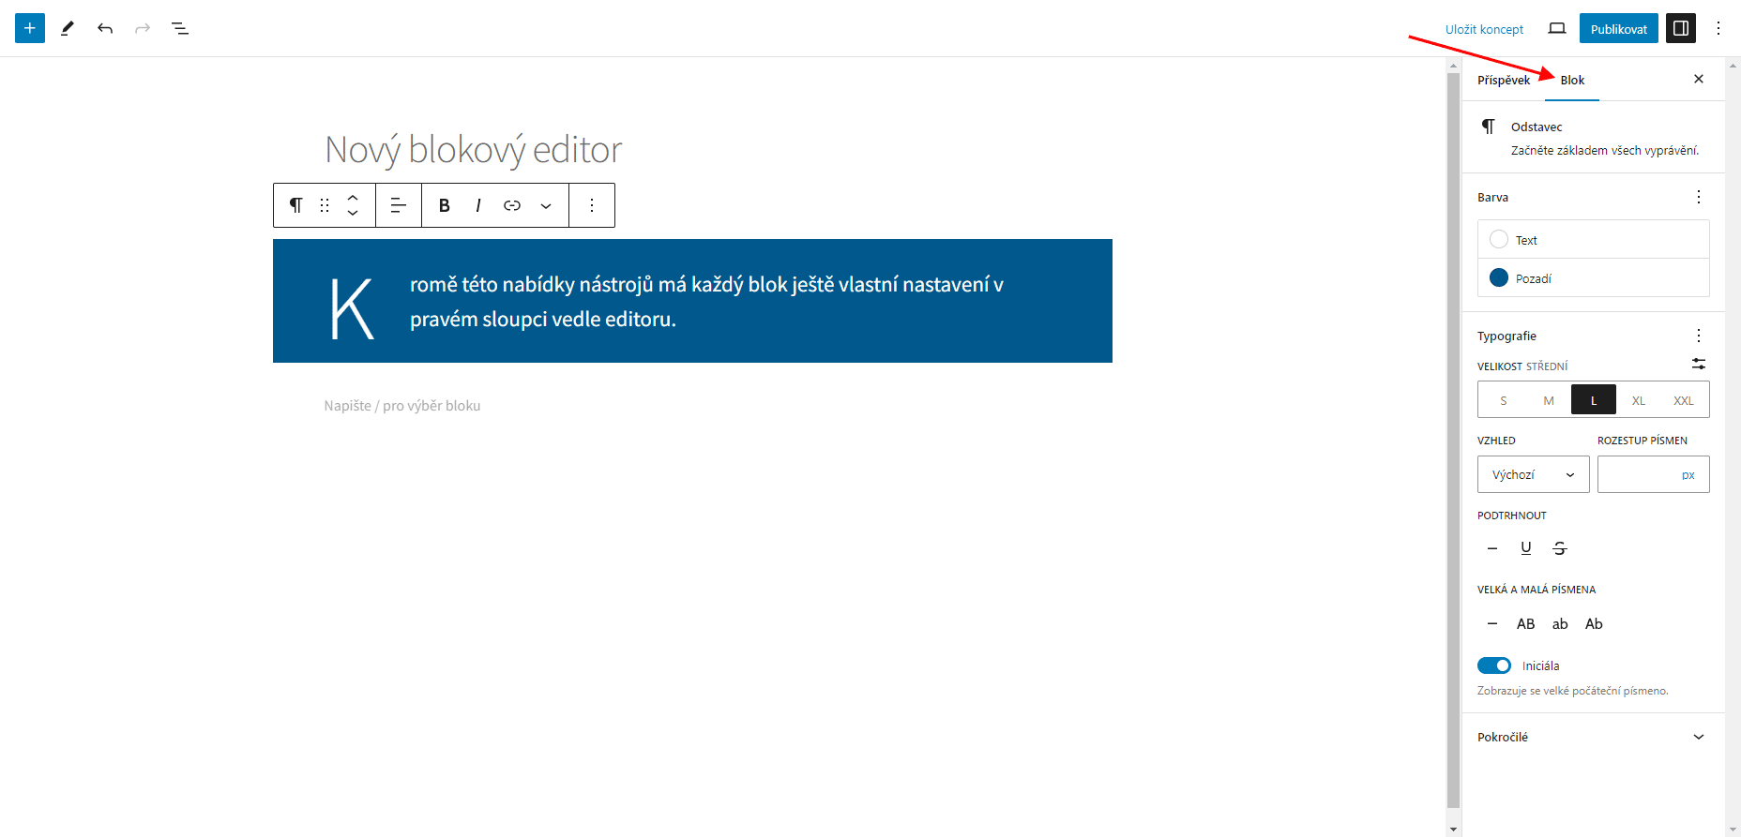Expand the Pokročilé panel
The image size is (1741, 837).
pos(1594,737)
